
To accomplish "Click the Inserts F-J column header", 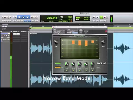I will [24, 32].
